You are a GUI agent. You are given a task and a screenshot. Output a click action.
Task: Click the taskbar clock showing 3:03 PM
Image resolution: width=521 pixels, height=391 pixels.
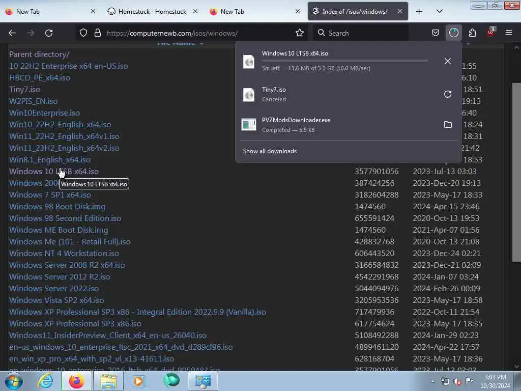pyautogui.click(x=495, y=381)
